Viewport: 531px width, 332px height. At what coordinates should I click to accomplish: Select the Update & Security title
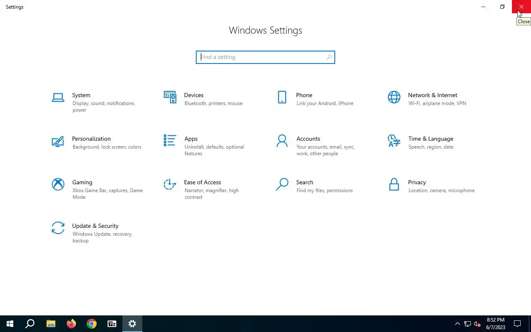click(95, 226)
